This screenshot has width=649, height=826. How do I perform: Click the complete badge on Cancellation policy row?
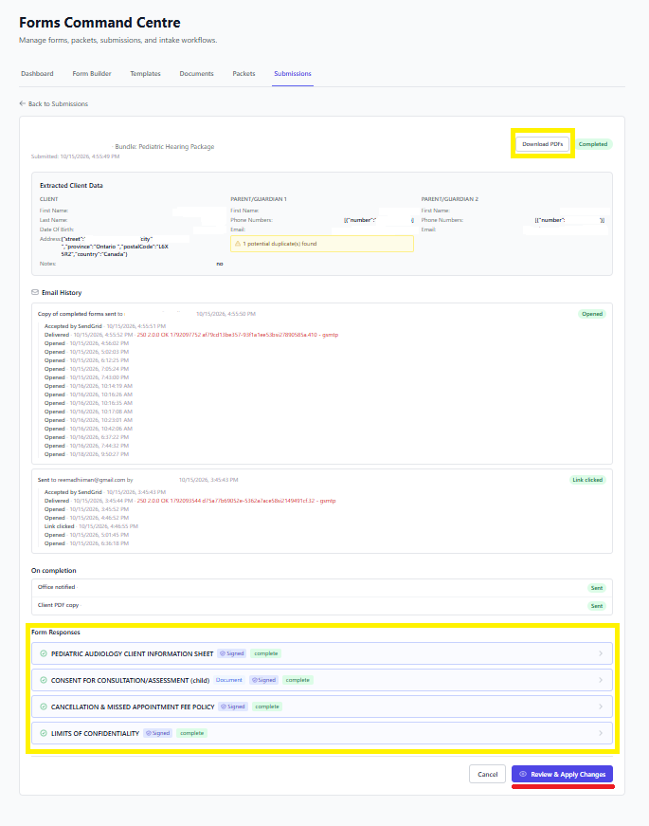[x=267, y=707]
